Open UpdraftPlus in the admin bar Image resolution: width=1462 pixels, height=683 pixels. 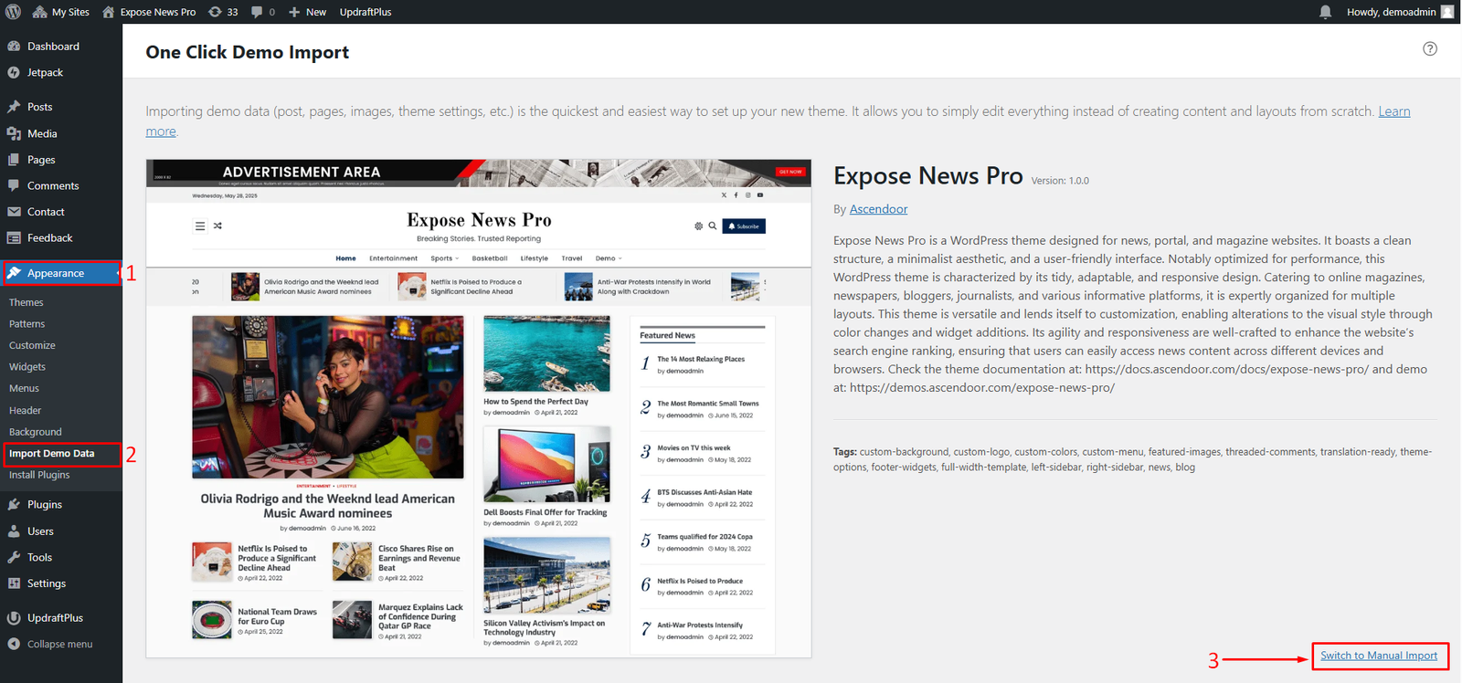point(365,12)
